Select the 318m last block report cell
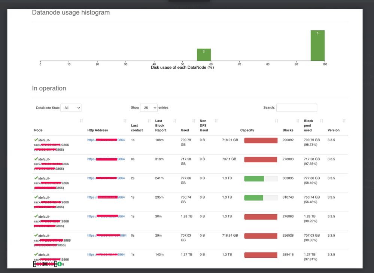This screenshot has height=273, width=374. click(x=159, y=159)
